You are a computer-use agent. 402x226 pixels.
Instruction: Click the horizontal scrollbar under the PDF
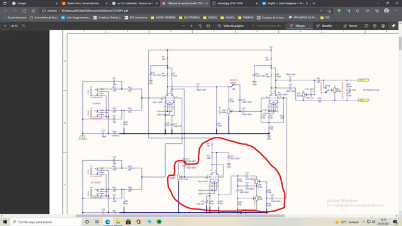[x=180, y=216]
